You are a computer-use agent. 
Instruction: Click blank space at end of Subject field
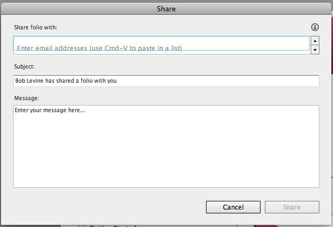click(245, 81)
